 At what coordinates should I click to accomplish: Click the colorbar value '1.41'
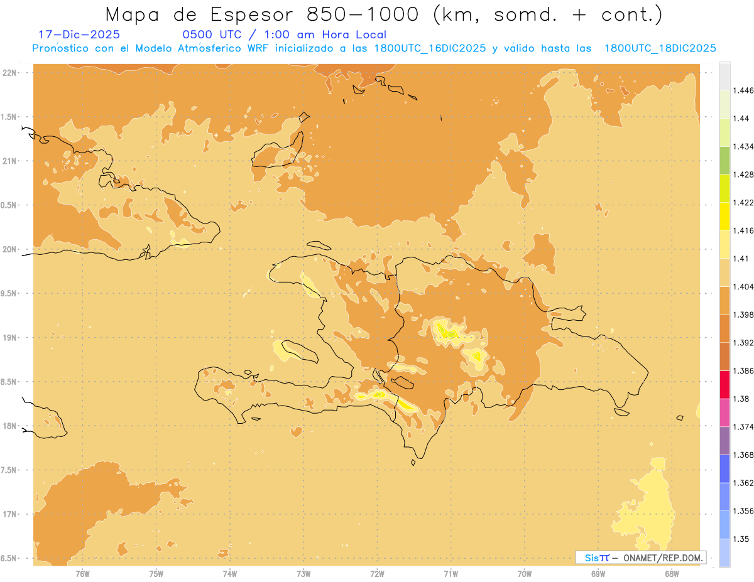pyautogui.click(x=741, y=259)
